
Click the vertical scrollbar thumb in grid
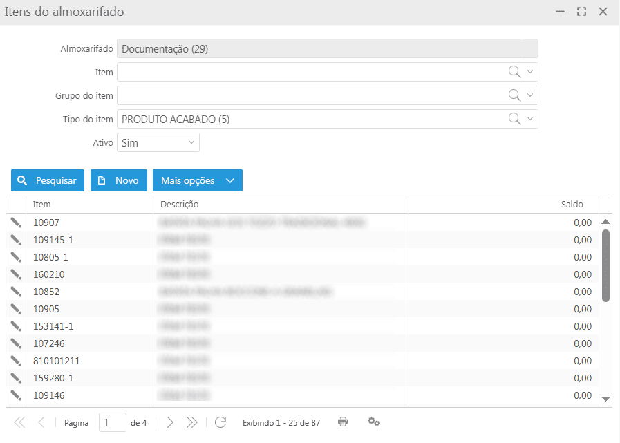pos(605,265)
